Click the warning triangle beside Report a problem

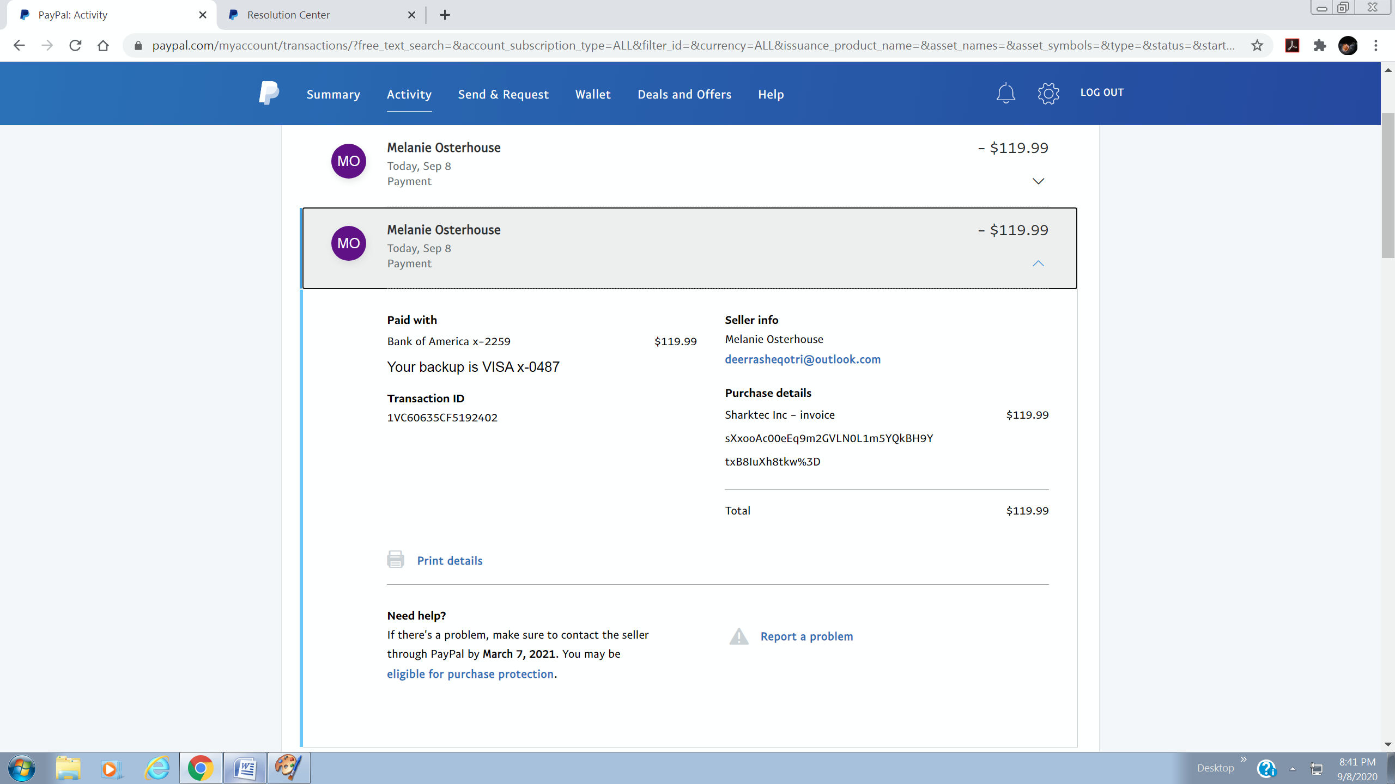pyautogui.click(x=739, y=636)
